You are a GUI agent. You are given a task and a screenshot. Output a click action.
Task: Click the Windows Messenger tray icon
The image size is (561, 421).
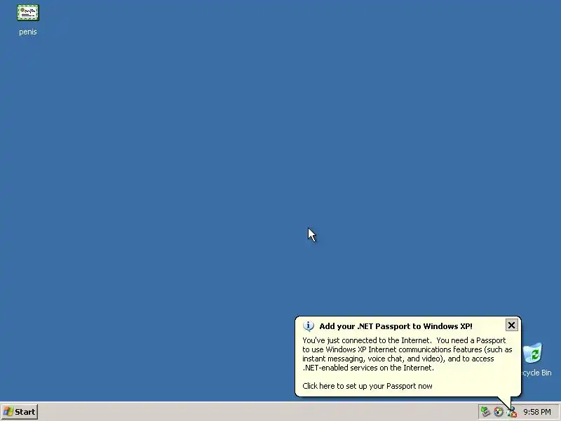pos(512,412)
